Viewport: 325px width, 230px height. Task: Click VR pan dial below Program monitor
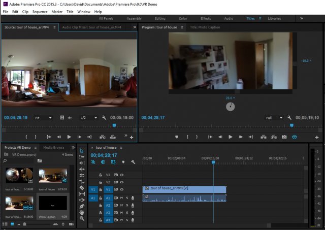[x=230, y=107]
